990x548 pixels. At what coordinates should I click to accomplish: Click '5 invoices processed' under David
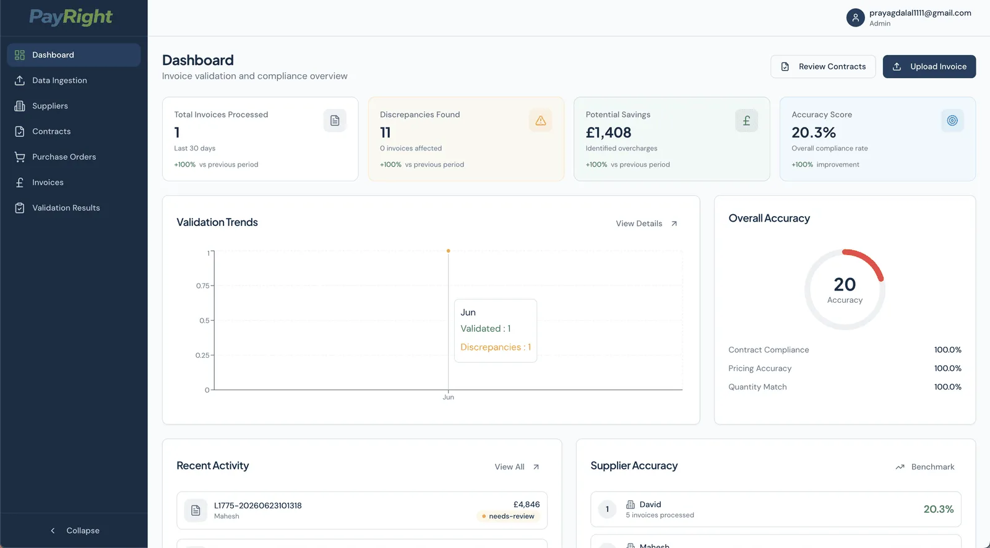660,515
